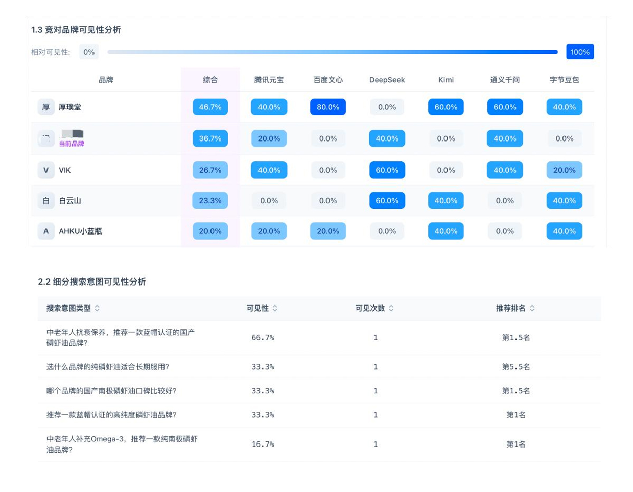
Task: Click the 0% visibility legend label
Action: (x=89, y=52)
